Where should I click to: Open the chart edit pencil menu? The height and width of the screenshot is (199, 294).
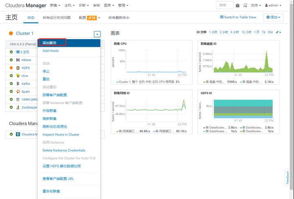pos(278,32)
